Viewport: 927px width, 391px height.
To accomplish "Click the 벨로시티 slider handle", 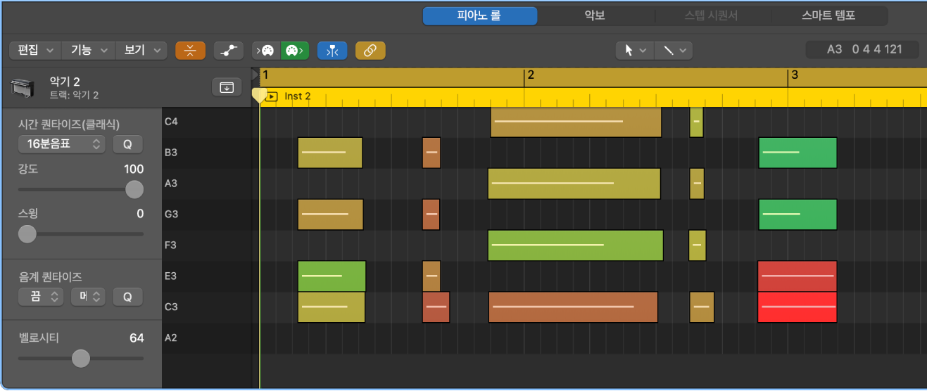I will click(81, 359).
